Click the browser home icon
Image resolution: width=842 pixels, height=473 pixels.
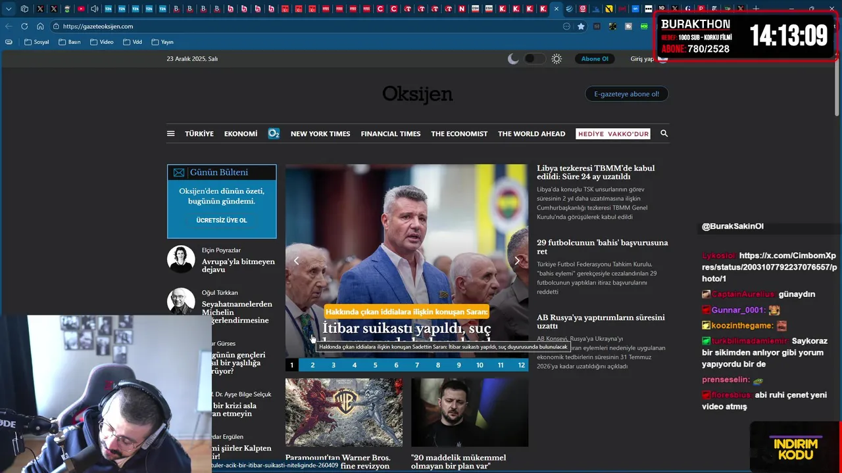(x=40, y=26)
